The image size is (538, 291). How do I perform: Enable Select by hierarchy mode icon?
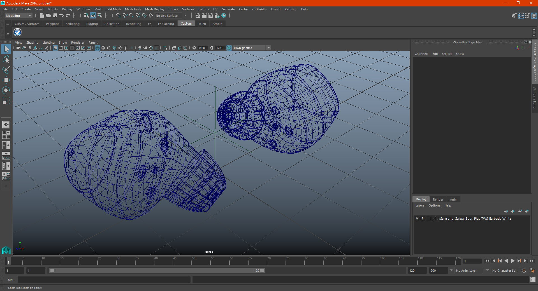click(x=86, y=16)
